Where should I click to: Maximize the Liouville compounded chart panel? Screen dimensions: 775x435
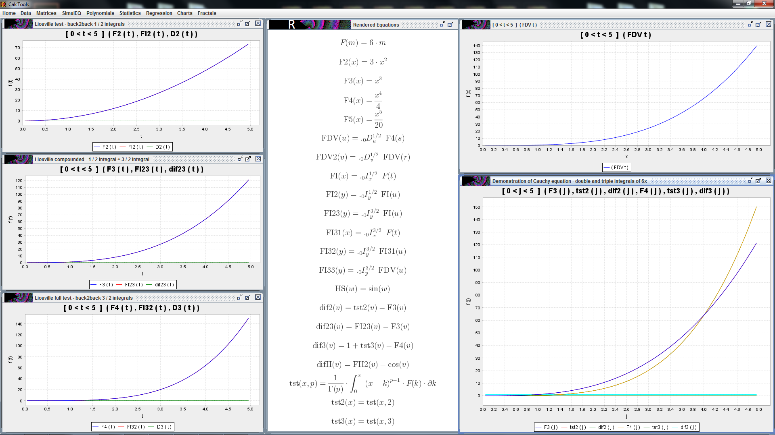[x=248, y=159]
